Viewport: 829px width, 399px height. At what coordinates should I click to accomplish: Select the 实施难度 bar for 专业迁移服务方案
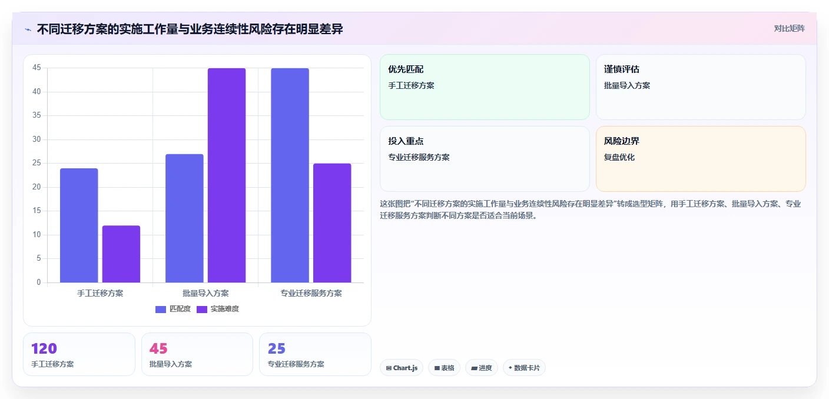coord(332,223)
